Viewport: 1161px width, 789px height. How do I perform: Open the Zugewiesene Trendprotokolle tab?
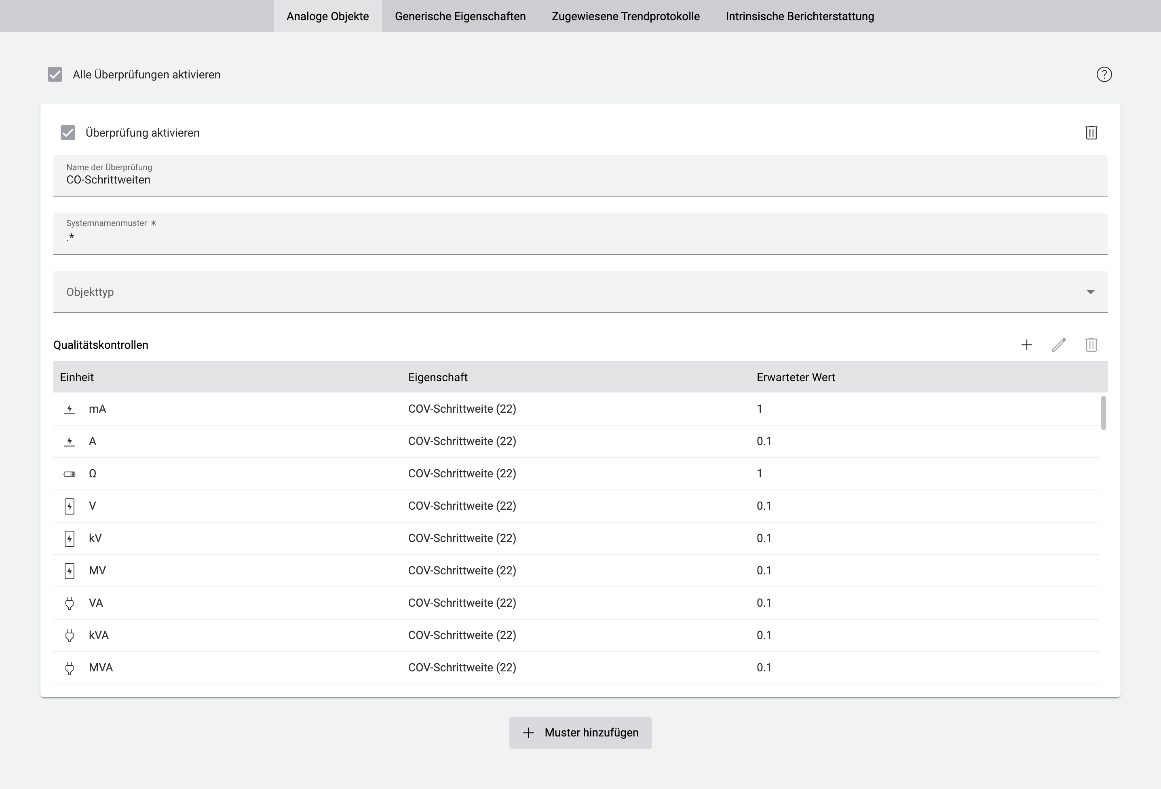625,17
